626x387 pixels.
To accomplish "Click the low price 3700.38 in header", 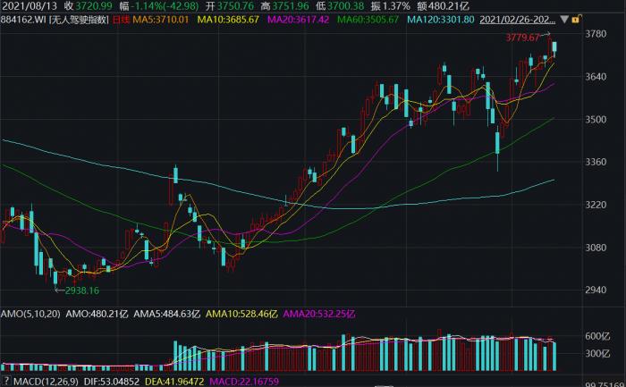I will [346, 6].
